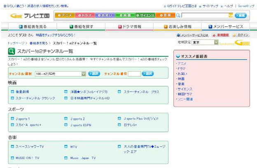Open the search field history dropdown arrow
The image size is (257, 168).
pos(231,16)
